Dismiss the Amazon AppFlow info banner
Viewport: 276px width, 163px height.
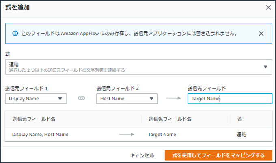[x=261, y=34]
